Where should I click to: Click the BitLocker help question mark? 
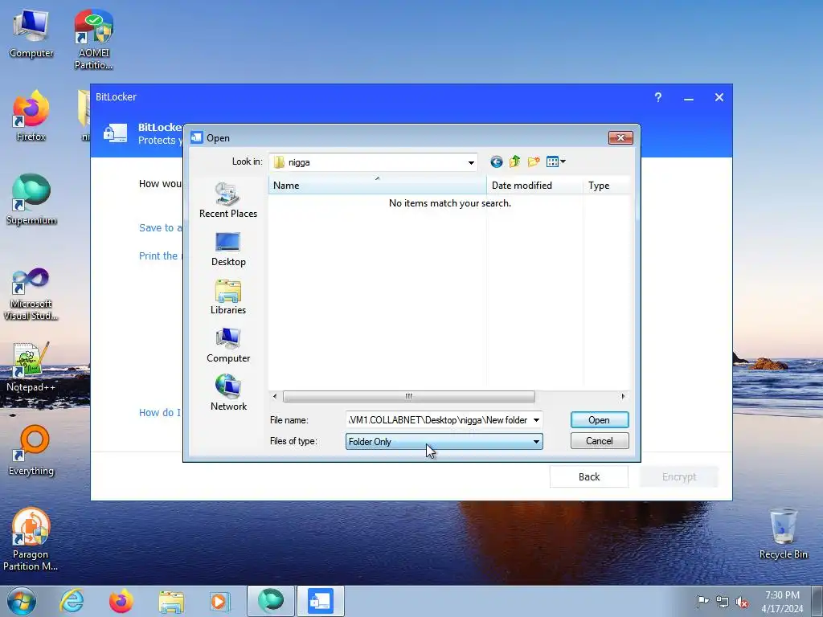[x=657, y=97]
